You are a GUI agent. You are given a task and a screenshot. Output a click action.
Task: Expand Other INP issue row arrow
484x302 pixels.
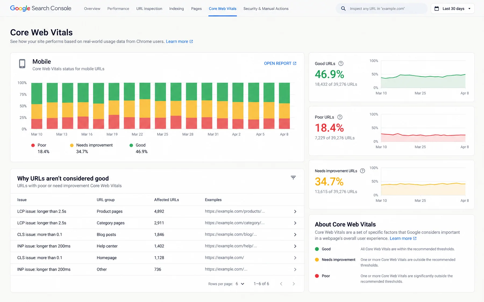tap(295, 270)
